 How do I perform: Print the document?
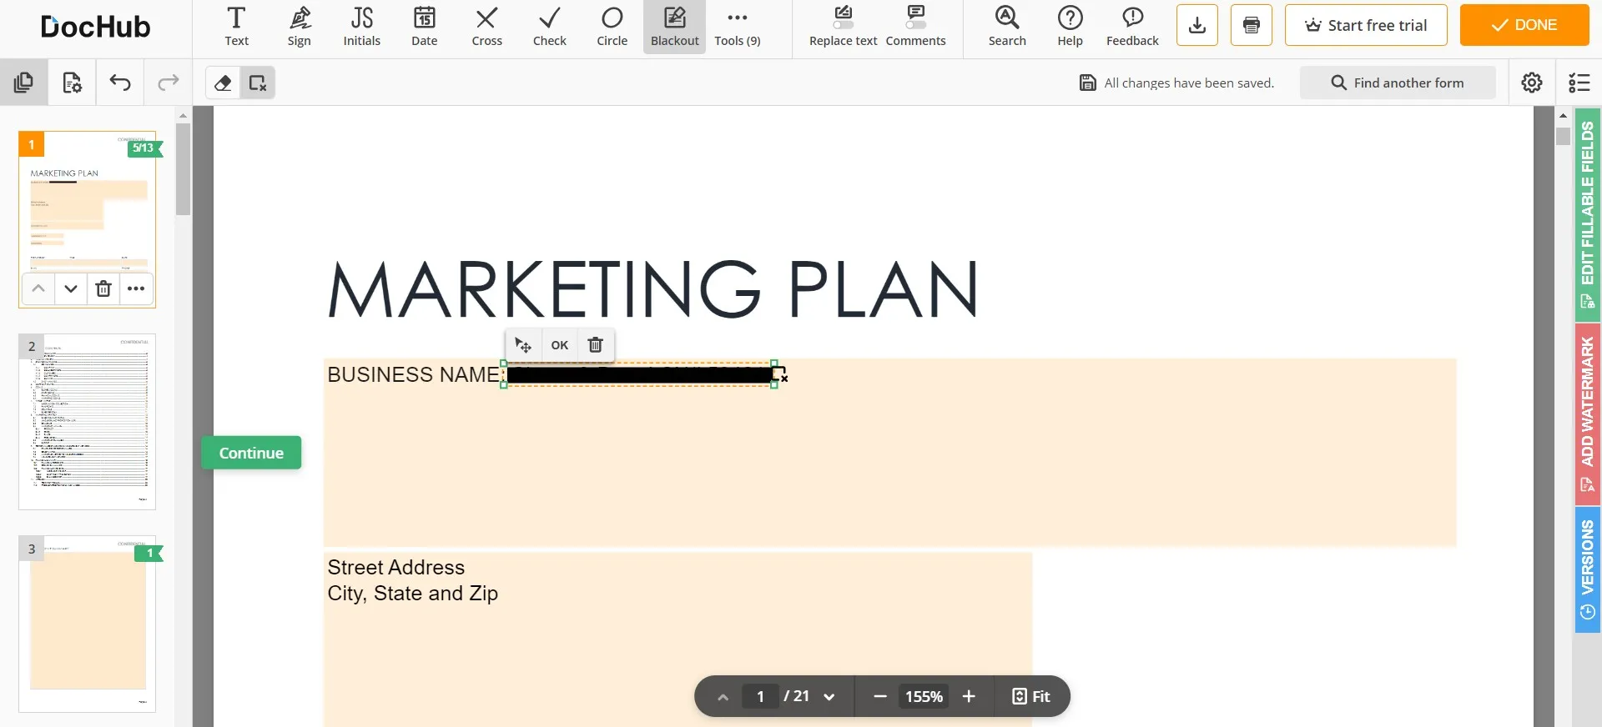1252,25
